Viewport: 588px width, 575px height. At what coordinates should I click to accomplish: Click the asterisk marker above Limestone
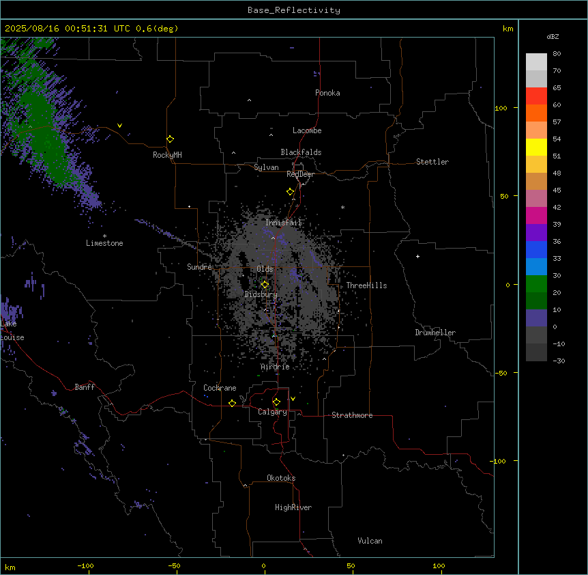[104, 236]
